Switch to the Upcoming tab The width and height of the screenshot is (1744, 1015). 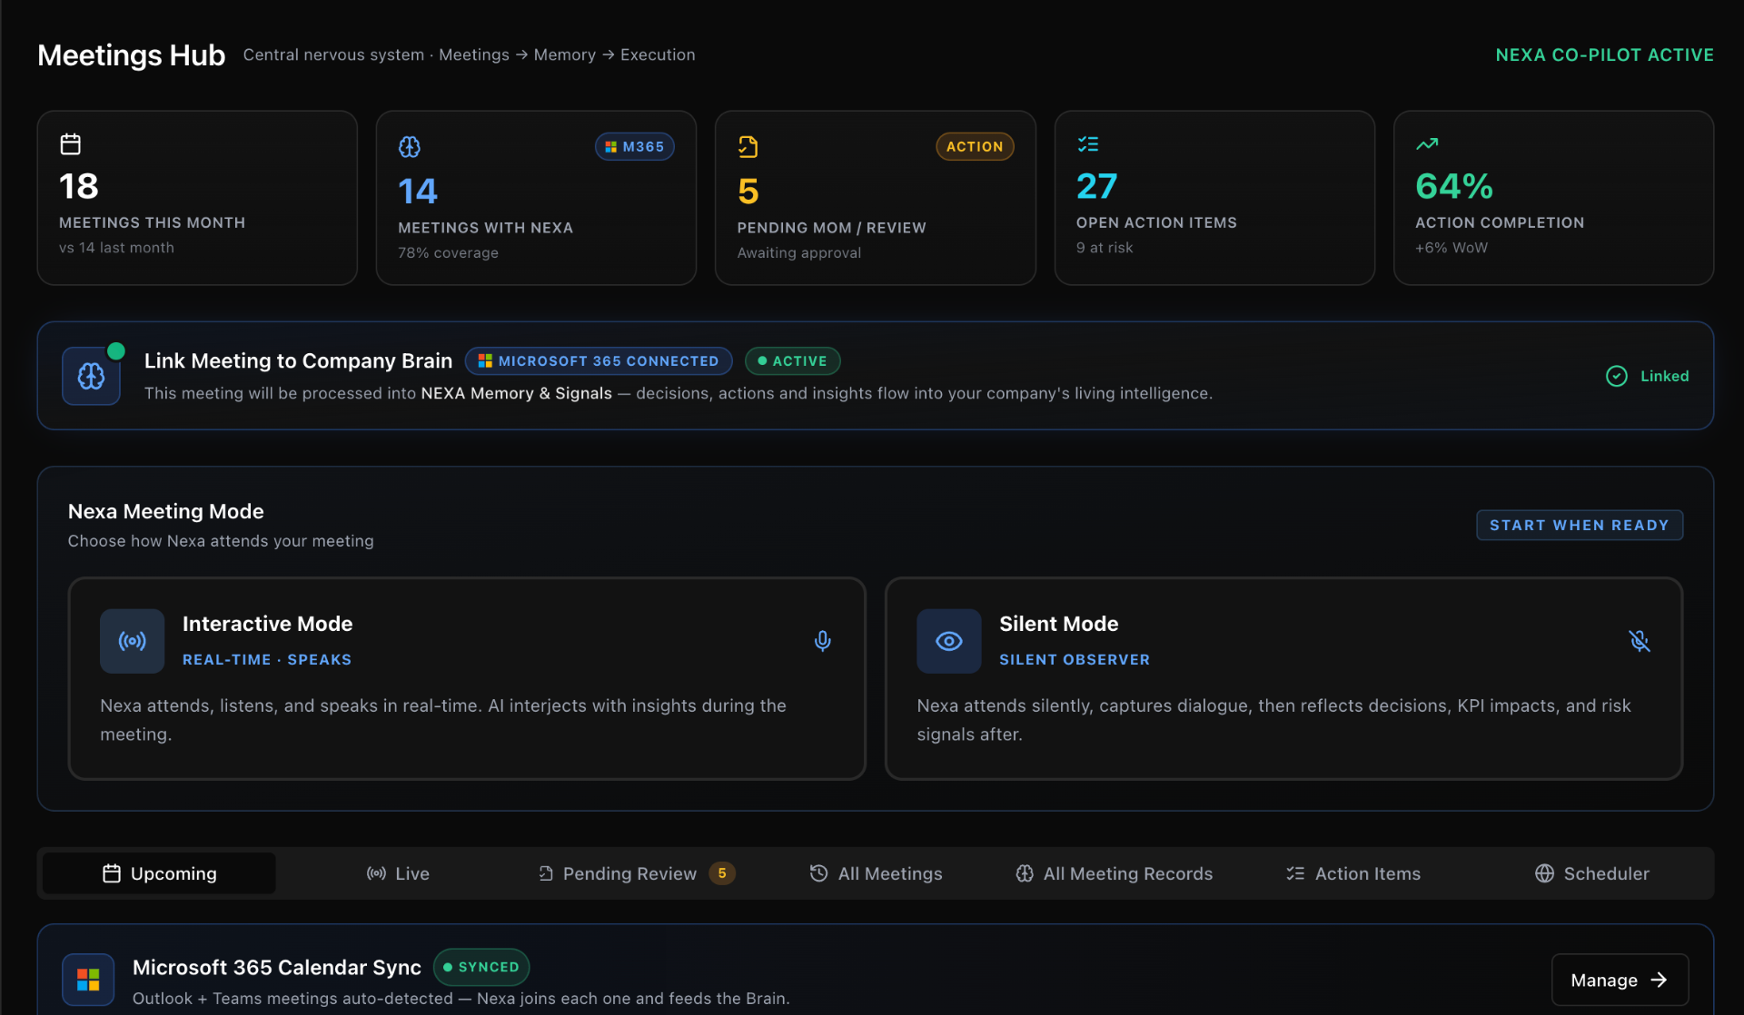click(x=159, y=873)
